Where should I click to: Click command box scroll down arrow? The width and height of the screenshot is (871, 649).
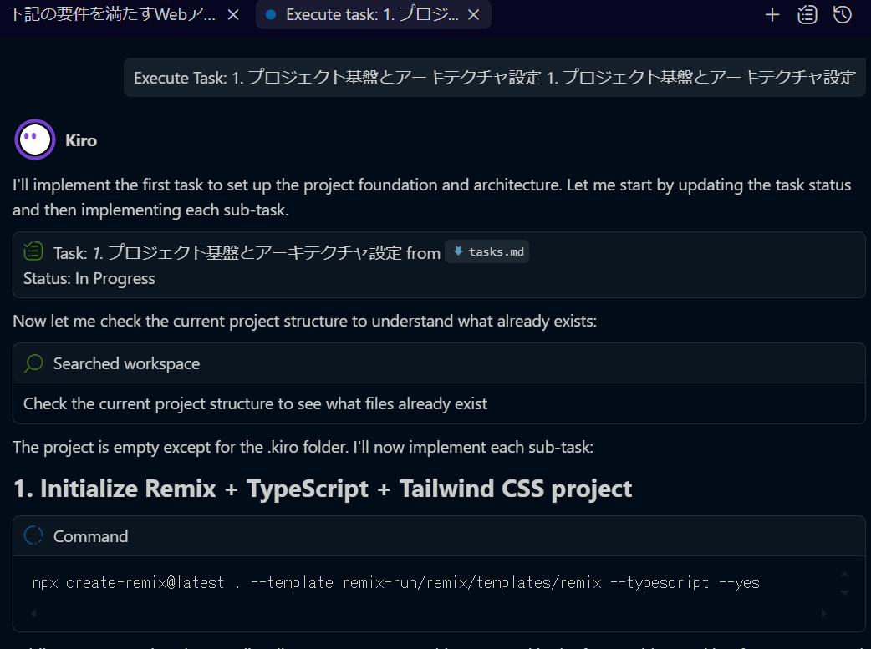844,593
